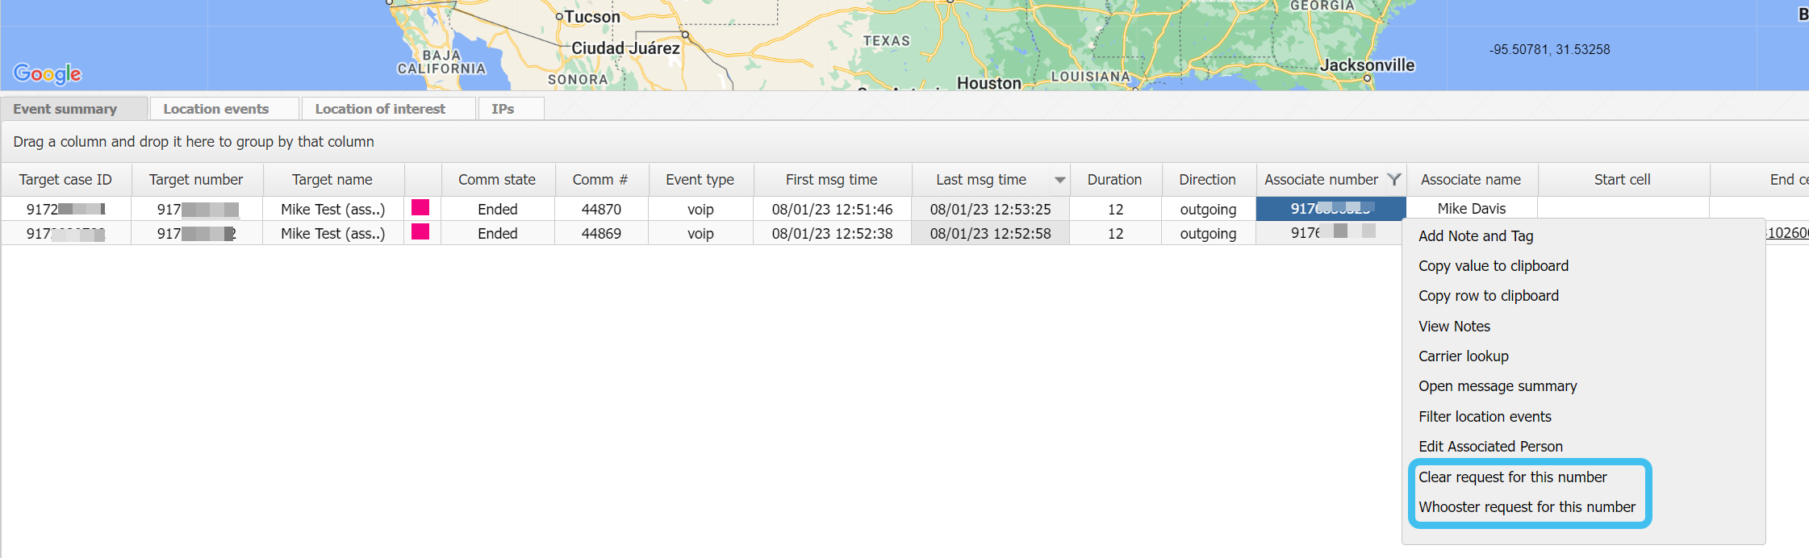Sort by the Duration column header
The image size is (1809, 558).
1114,180
